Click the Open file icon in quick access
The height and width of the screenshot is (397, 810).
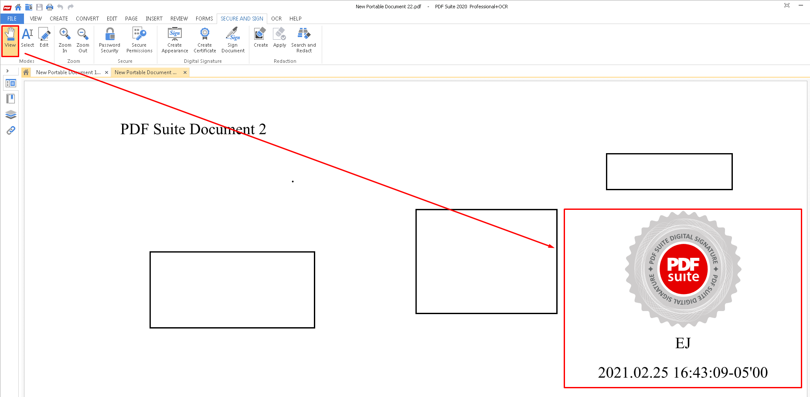click(29, 7)
